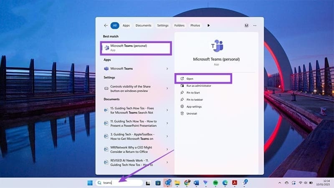Open 3. Guiding Tech AppleToolBox document
The width and height of the screenshot is (334, 188).
pyautogui.click(x=137, y=137)
